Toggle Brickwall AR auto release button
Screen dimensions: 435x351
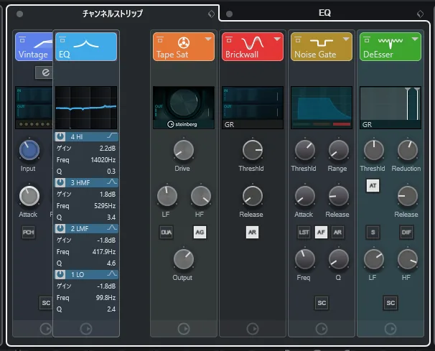coord(252,233)
